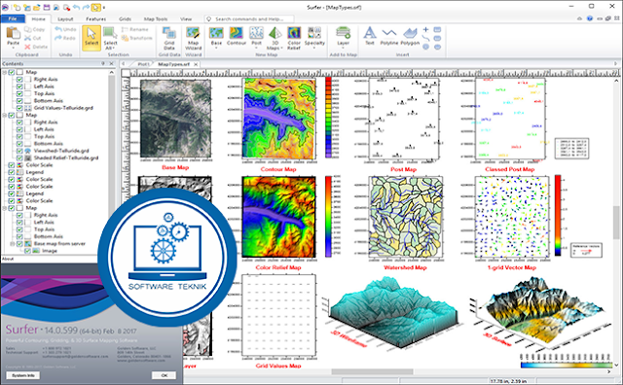Click System Info in the About dialog
Viewport: 623px width, 385px height.
[23, 375]
